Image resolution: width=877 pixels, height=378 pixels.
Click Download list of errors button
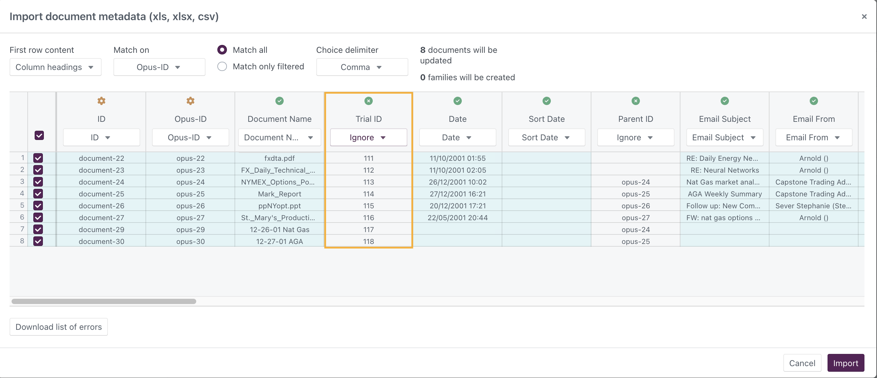59,326
